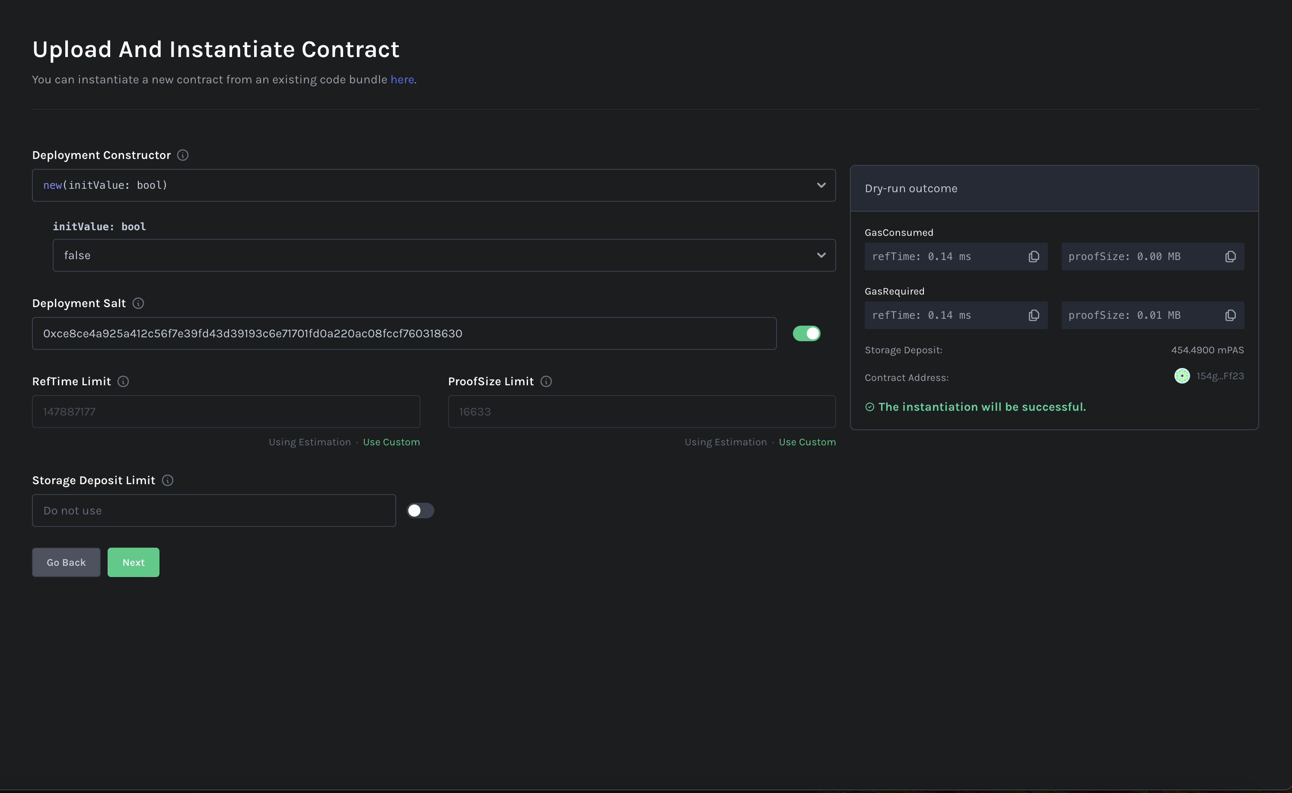The width and height of the screenshot is (1292, 793).
Task: Click the RefTime Limit info icon
Action: point(123,381)
